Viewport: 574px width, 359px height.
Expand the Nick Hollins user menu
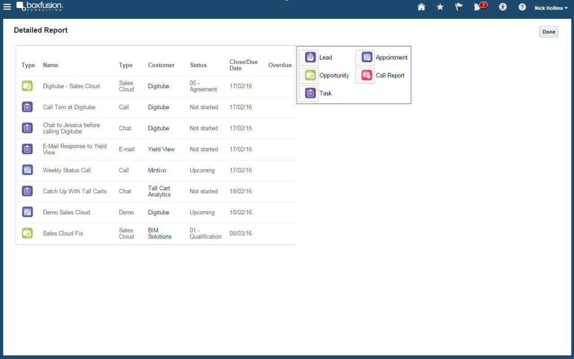(x=551, y=8)
